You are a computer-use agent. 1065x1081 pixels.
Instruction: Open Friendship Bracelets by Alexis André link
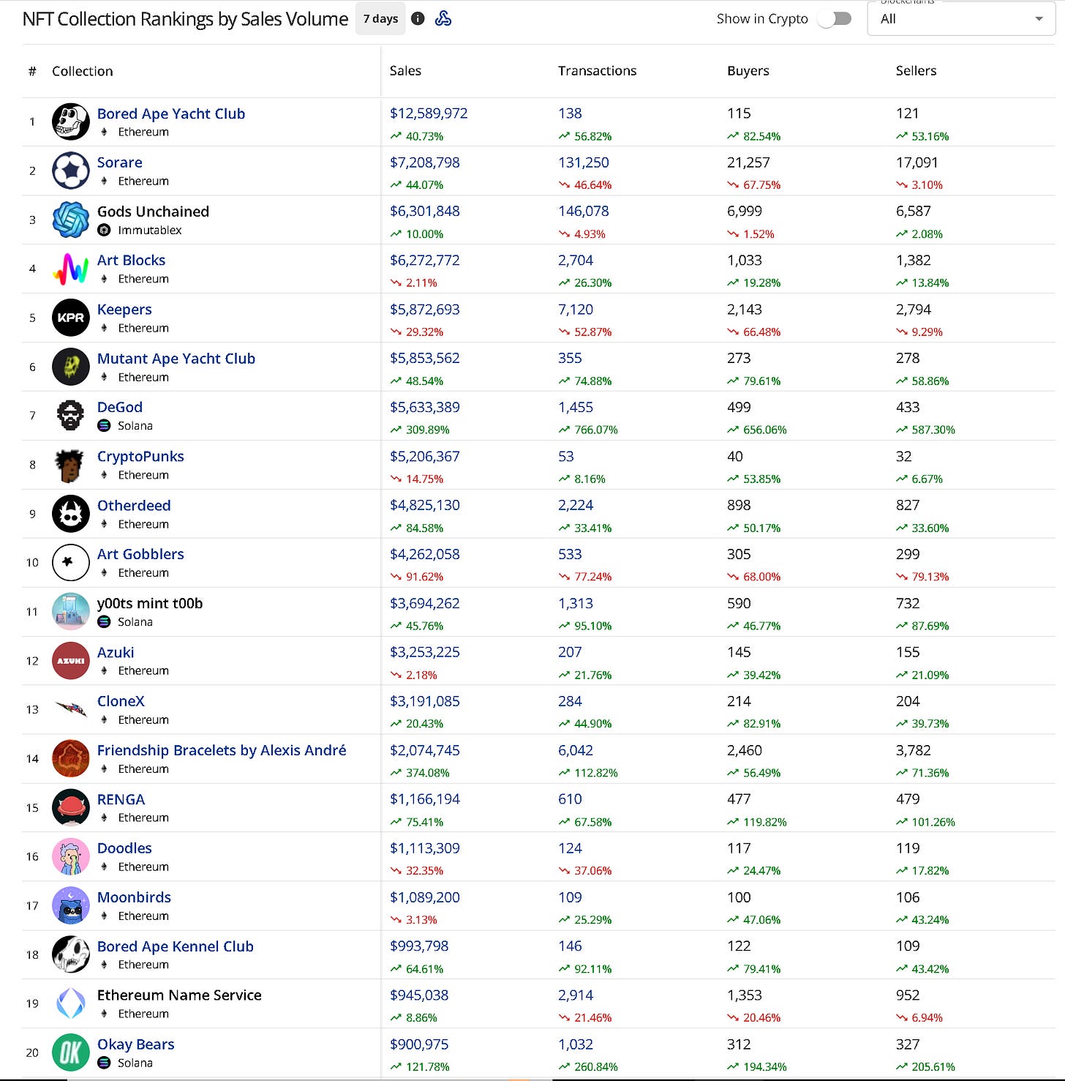(x=222, y=750)
